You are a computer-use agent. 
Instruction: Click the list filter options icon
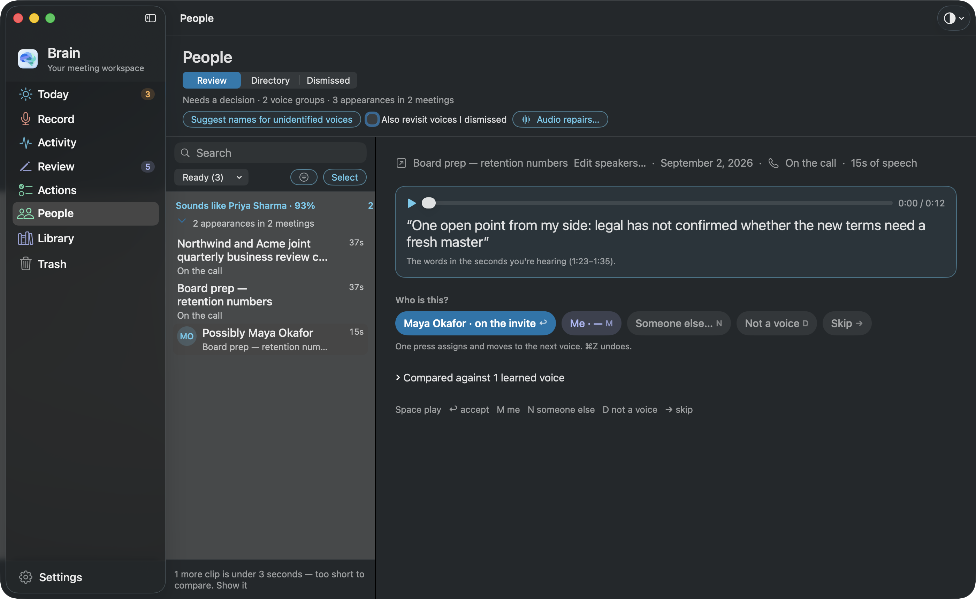304,177
